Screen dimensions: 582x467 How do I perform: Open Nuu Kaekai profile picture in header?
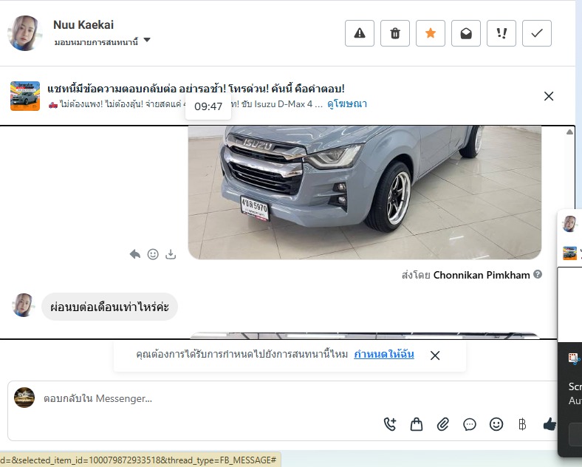[25, 33]
